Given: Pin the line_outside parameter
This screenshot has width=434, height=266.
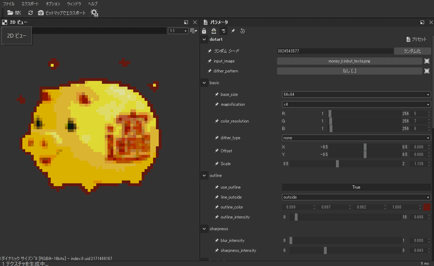Looking at the screenshot, I should pos(216,197).
